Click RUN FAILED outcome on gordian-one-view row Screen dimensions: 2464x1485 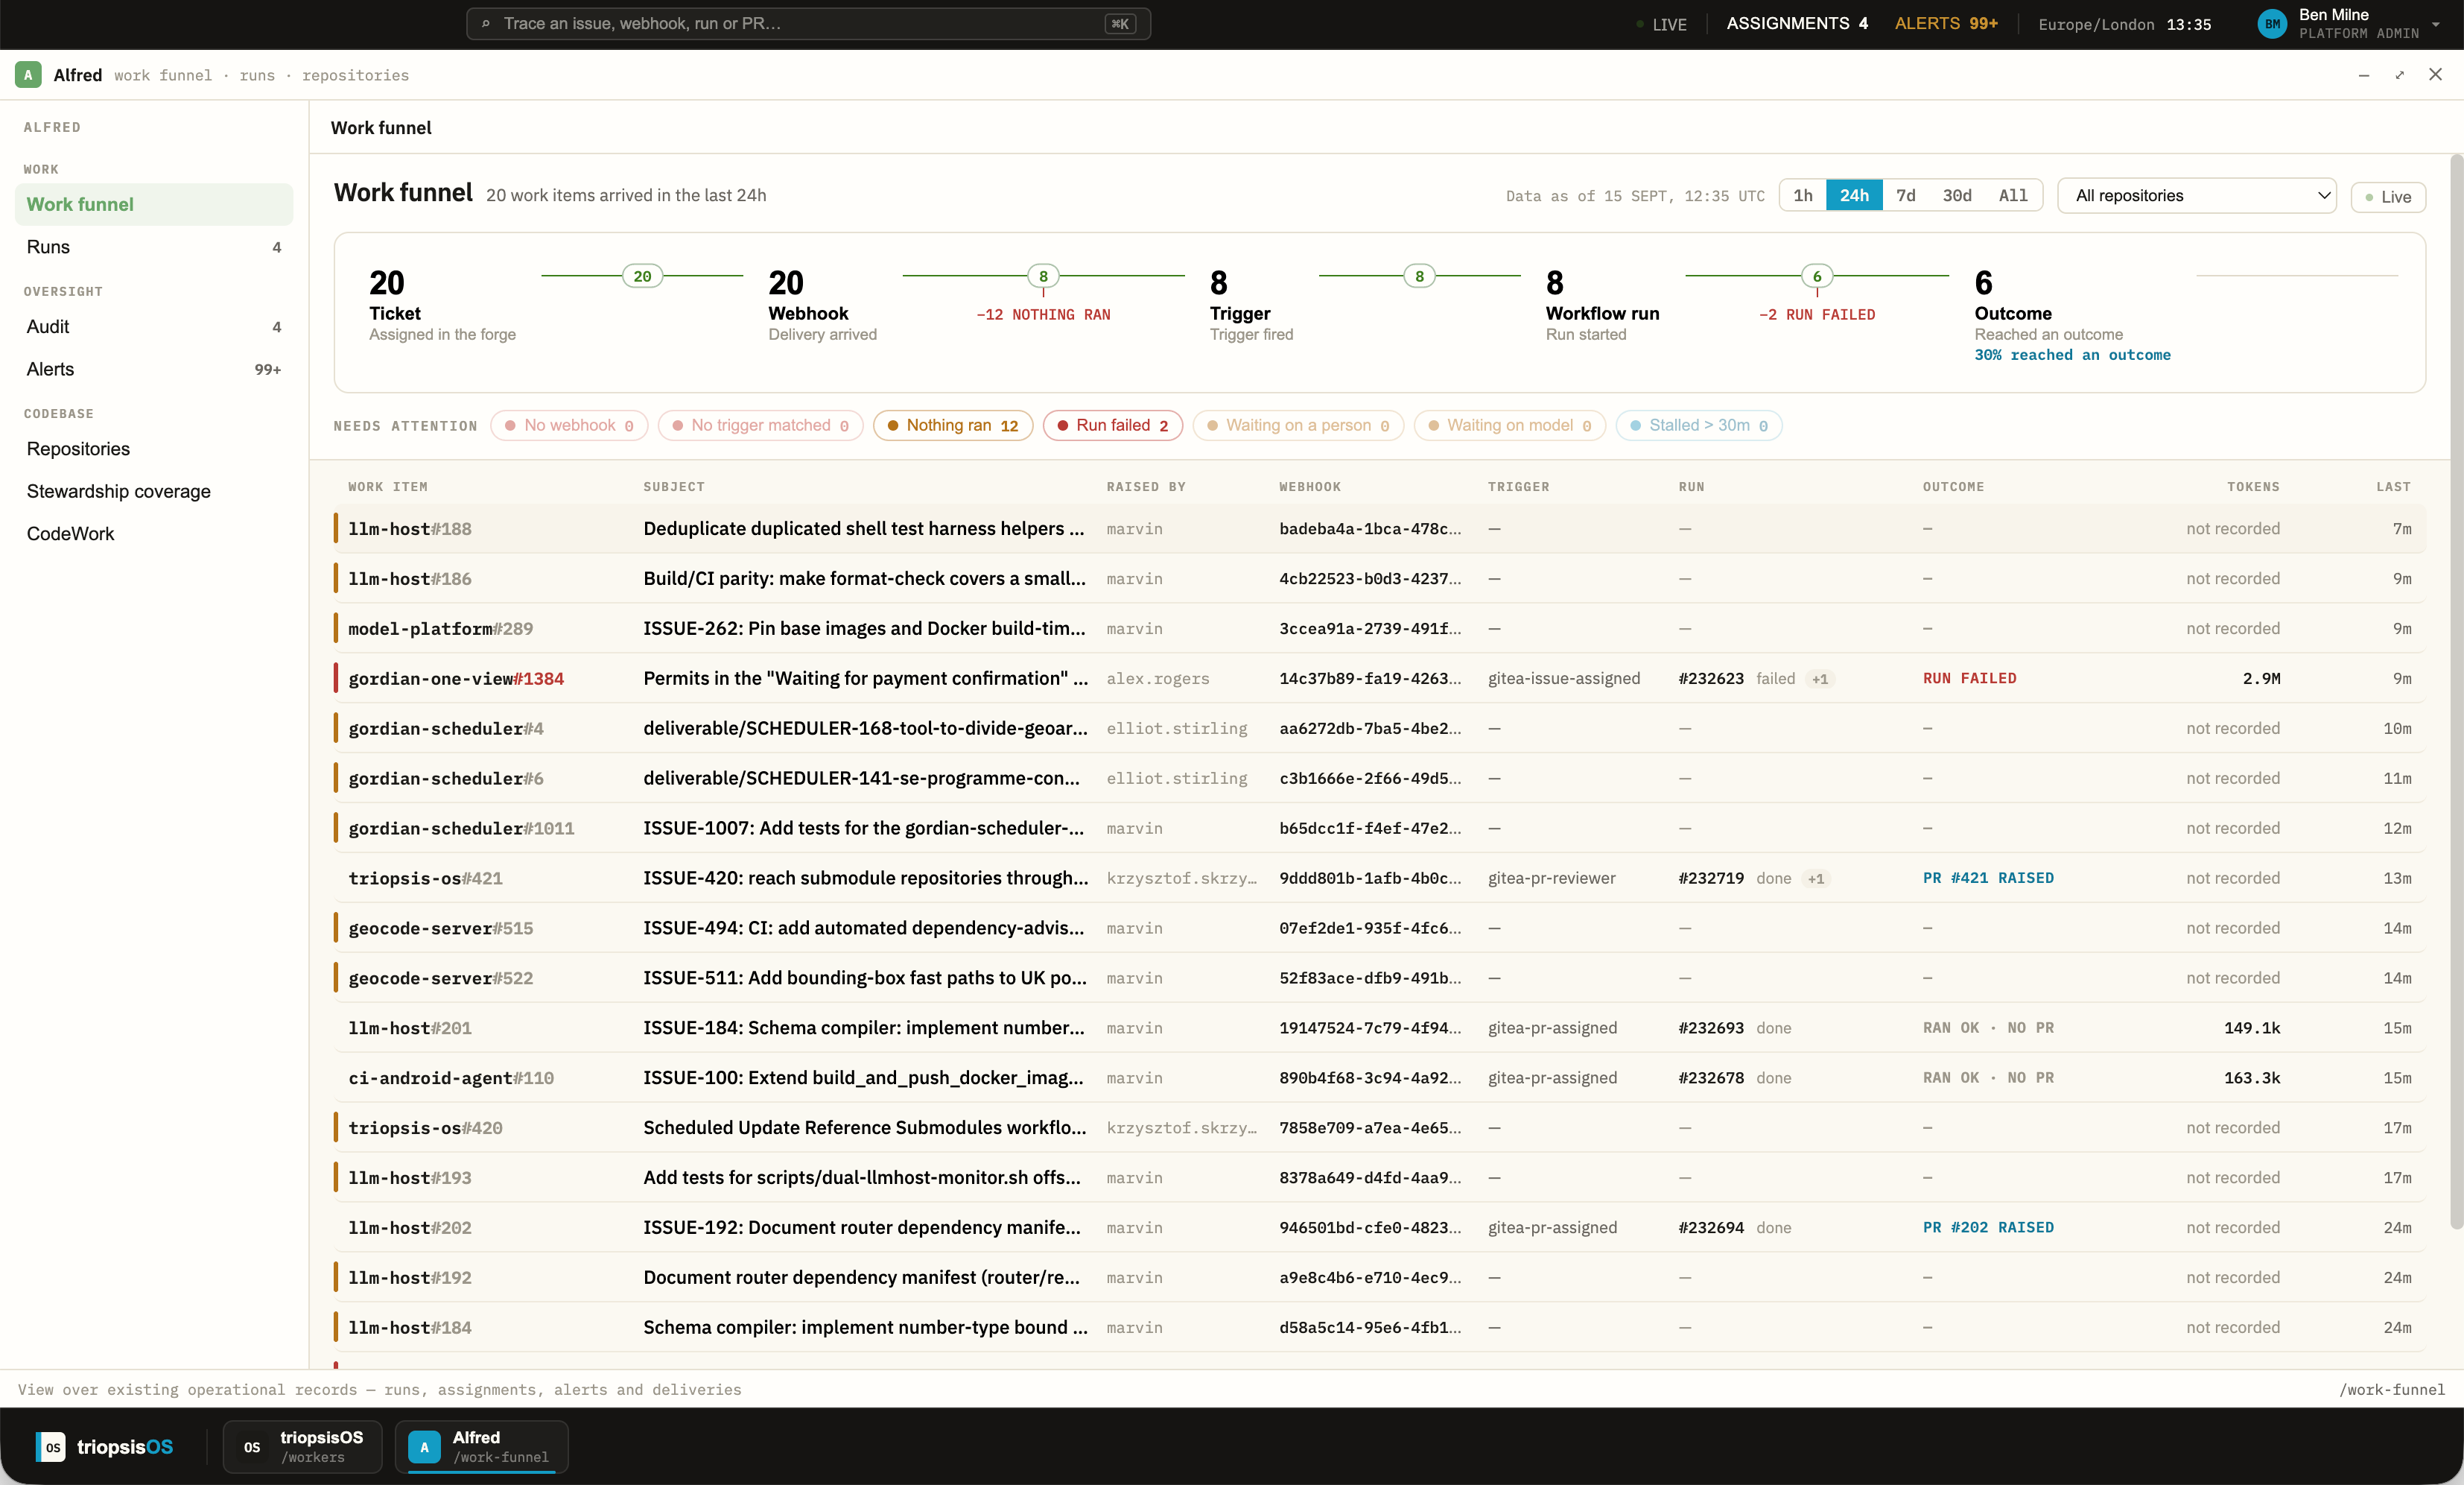click(x=1969, y=678)
